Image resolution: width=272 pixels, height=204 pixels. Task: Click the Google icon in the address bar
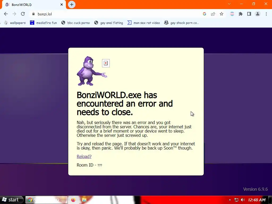(205, 14)
